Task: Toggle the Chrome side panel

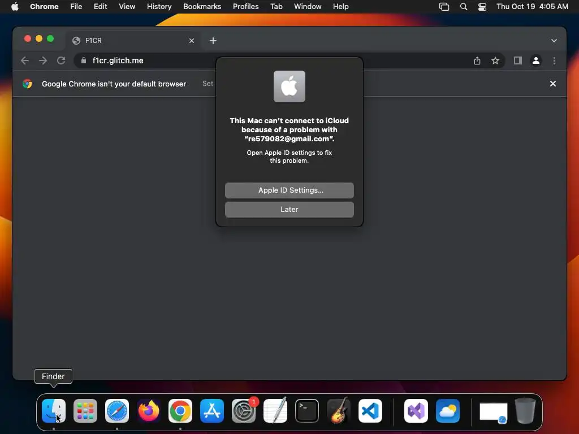Action: pyautogui.click(x=518, y=60)
